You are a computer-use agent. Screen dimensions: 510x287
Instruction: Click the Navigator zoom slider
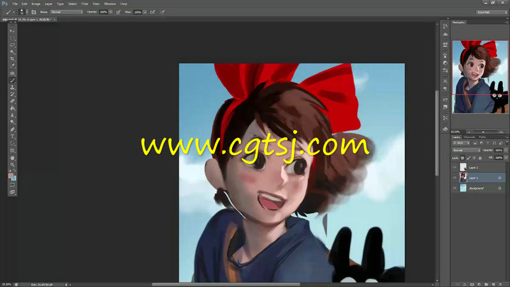[483, 132]
